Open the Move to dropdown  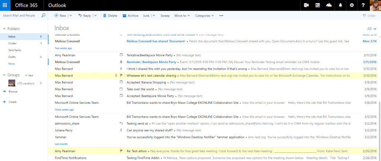tap(182, 16)
